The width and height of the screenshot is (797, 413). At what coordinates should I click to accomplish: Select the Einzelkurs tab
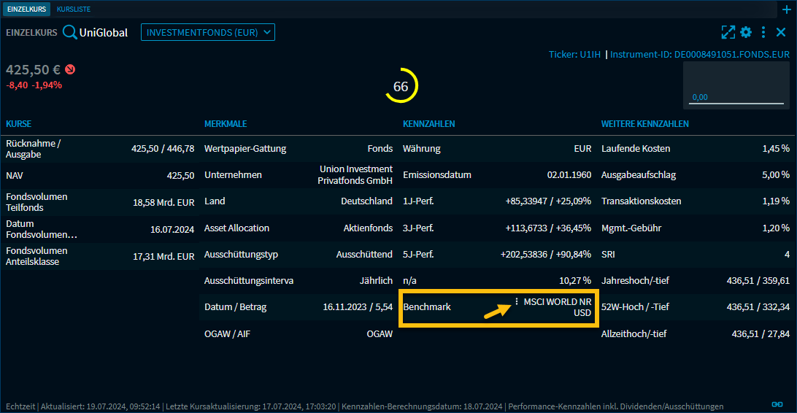(x=27, y=9)
